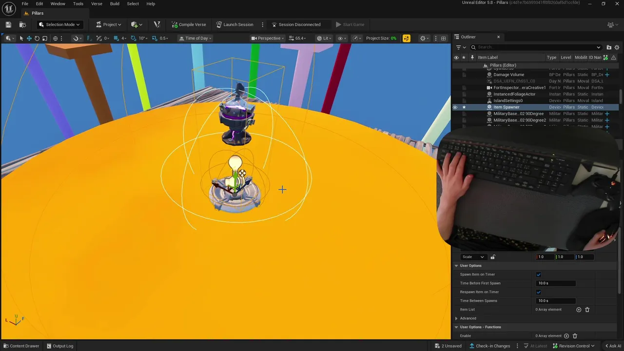Open the add content cube-plus menu

136,24
